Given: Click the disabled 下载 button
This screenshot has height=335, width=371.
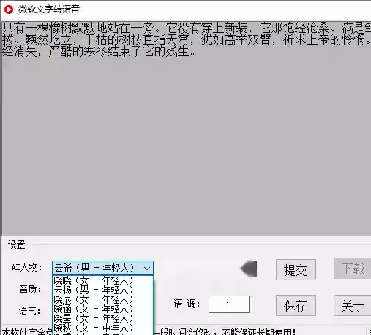Looking at the screenshot, I should pos(352,269).
